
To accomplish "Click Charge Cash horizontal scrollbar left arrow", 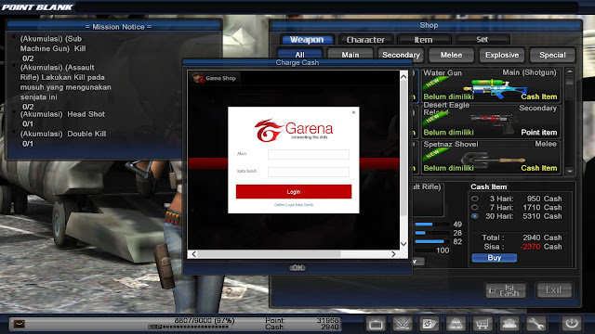I will [194, 254].
